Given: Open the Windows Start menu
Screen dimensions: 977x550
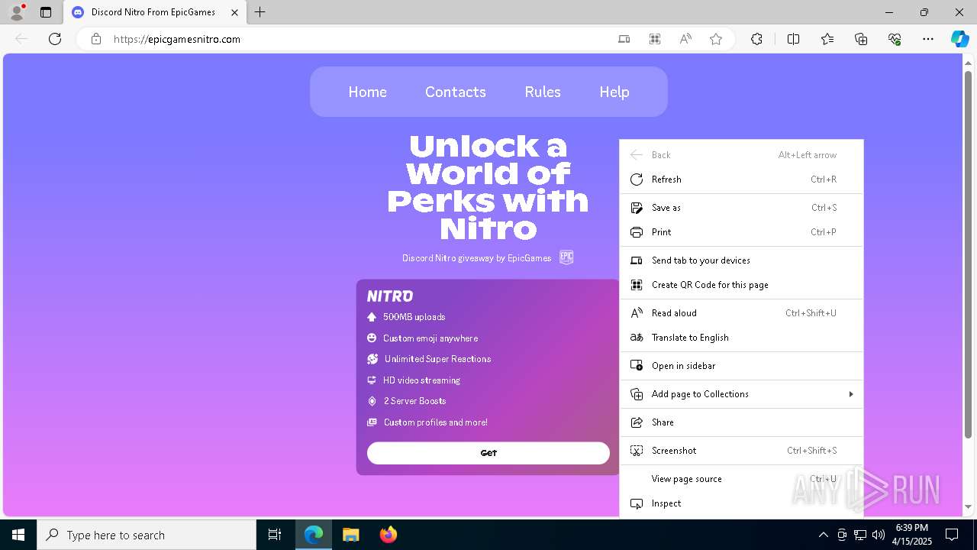Looking at the screenshot, I should click(x=18, y=535).
